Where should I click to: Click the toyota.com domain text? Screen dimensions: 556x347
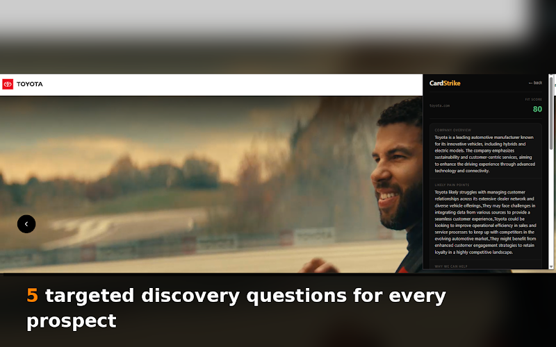point(439,105)
